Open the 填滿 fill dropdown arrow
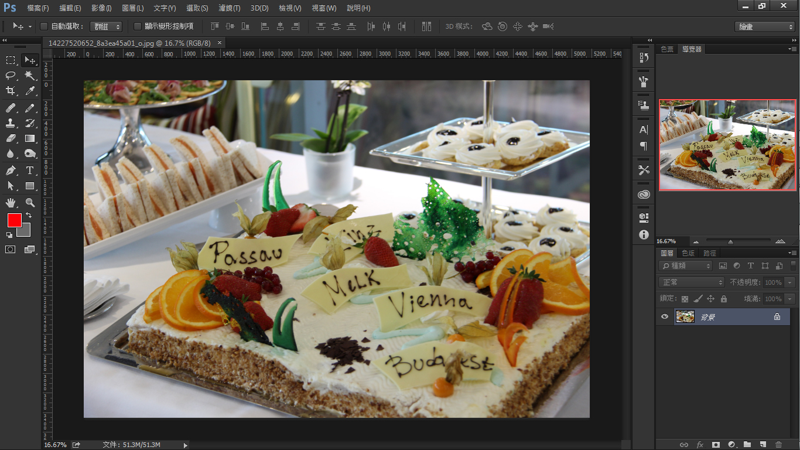Viewport: 800px width, 450px height. click(x=790, y=299)
